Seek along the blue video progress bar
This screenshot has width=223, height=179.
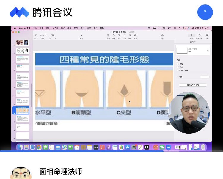111,151
